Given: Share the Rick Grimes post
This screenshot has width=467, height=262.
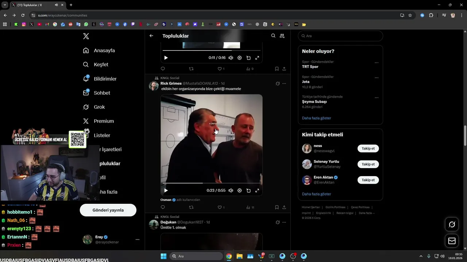Looking at the screenshot, I should tap(284, 207).
